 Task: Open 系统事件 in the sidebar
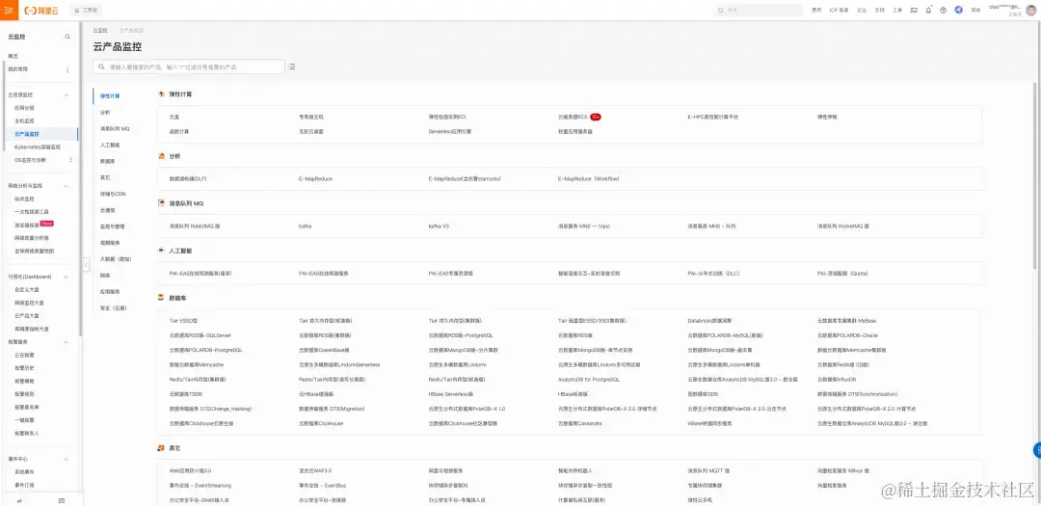tap(24, 471)
